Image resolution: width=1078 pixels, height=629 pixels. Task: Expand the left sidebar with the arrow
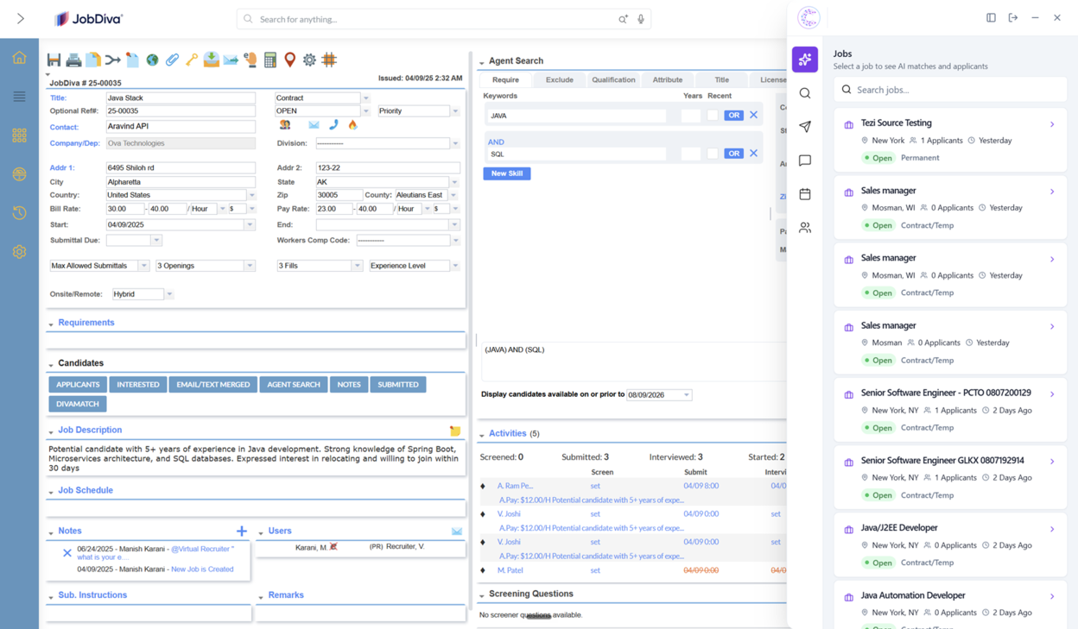tap(20, 18)
